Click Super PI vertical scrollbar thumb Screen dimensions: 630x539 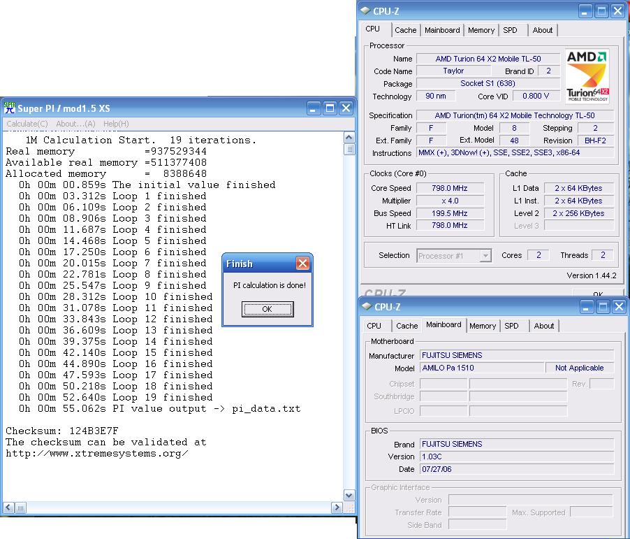(x=349, y=149)
